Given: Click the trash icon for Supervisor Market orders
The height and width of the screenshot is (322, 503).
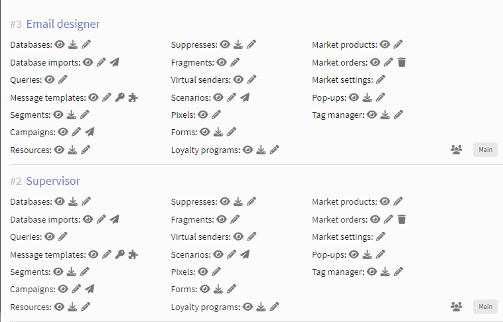Looking at the screenshot, I should pos(401,219).
